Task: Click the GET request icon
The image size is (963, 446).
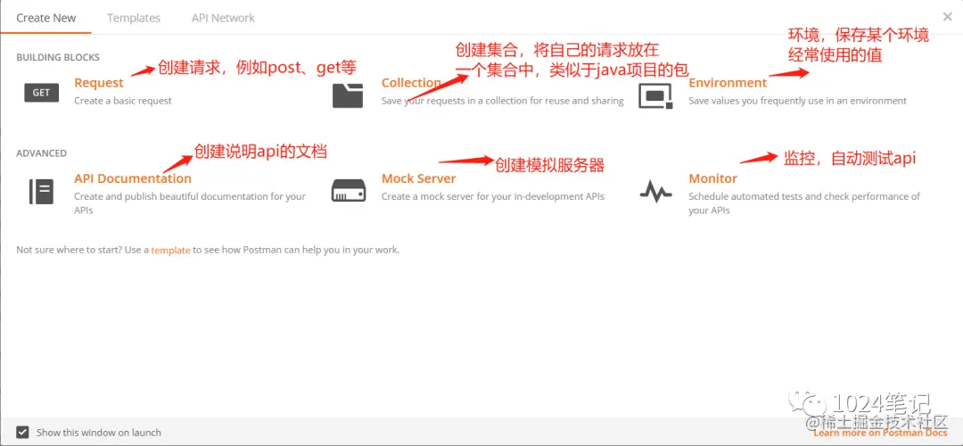Action: click(x=41, y=93)
